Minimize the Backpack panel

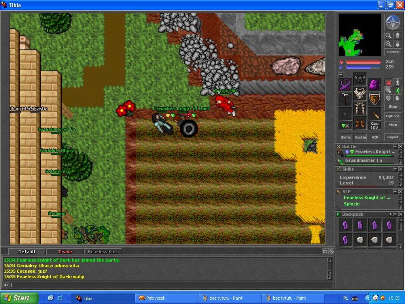click(396, 214)
